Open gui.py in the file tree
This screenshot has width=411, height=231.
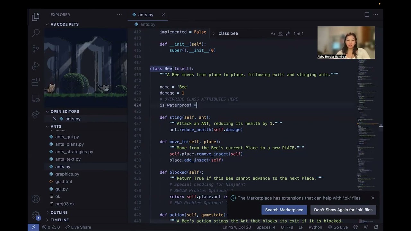61,189
